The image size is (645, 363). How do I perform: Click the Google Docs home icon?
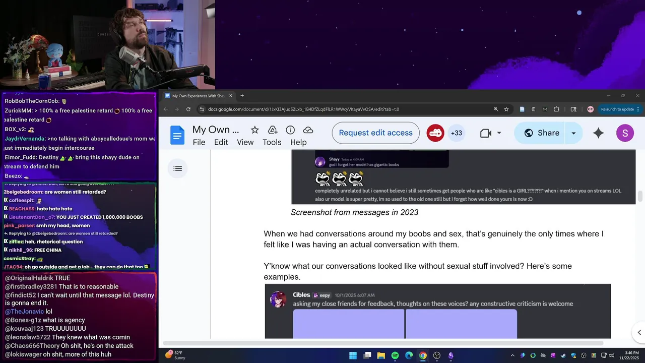coord(177,135)
